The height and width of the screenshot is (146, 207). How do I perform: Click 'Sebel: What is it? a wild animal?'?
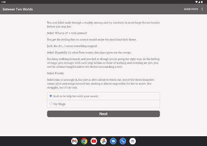67,33
